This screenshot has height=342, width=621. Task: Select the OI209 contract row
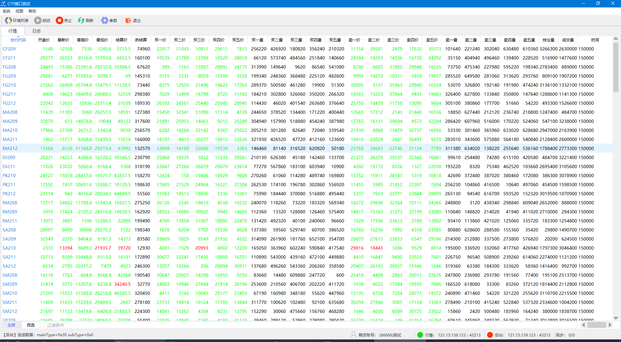[x=307, y=157]
